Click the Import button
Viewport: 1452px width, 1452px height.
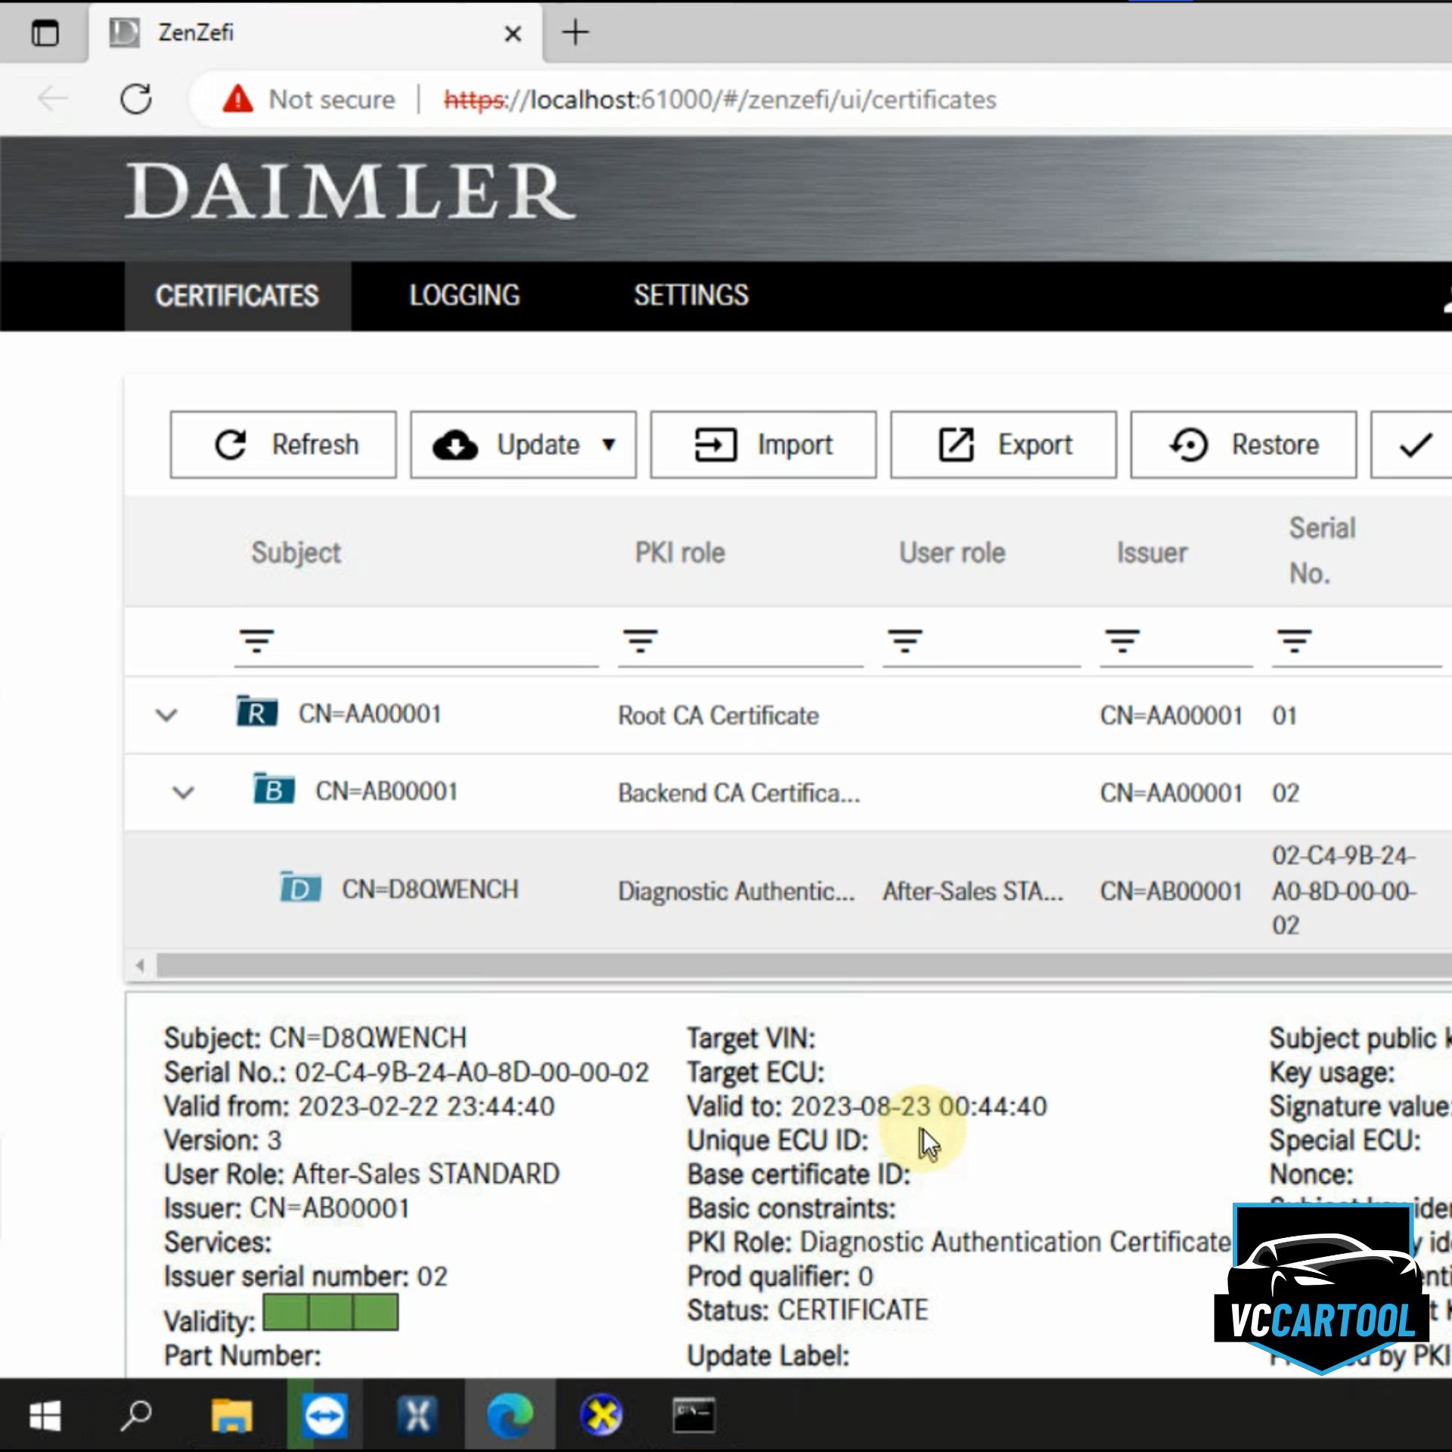pyautogui.click(x=762, y=445)
